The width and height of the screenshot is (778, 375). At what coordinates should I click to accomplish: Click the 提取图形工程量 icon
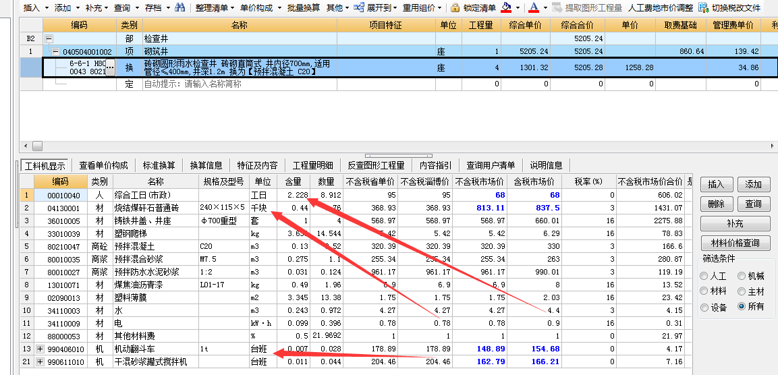click(x=558, y=7)
